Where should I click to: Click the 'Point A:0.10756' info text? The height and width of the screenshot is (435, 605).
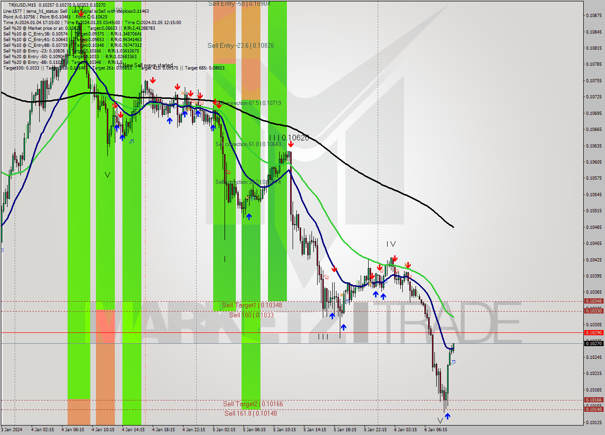pos(19,17)
